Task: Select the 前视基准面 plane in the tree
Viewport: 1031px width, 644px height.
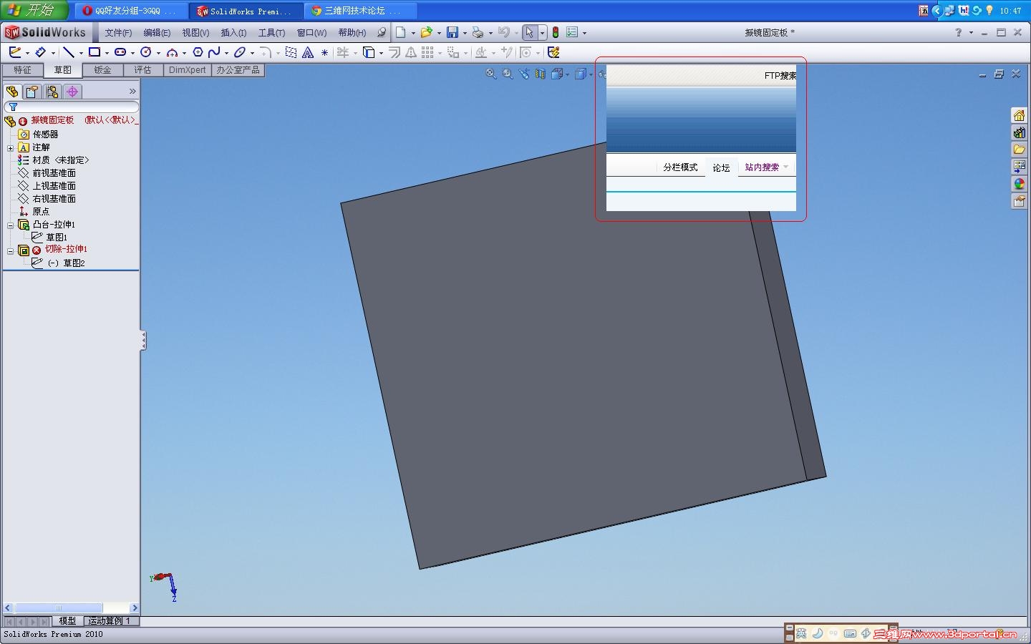Action: click(54, 173)
